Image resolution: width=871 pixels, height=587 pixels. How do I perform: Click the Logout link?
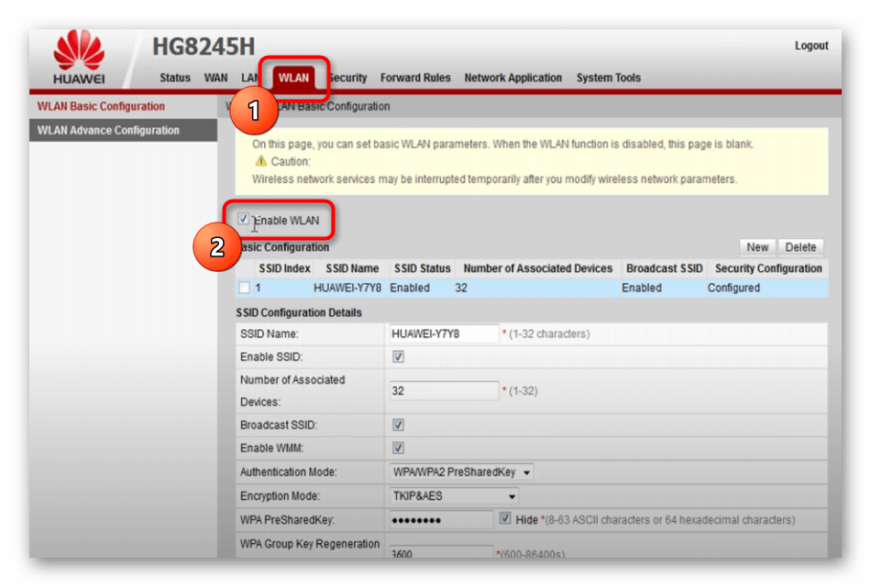pos(811,46)
